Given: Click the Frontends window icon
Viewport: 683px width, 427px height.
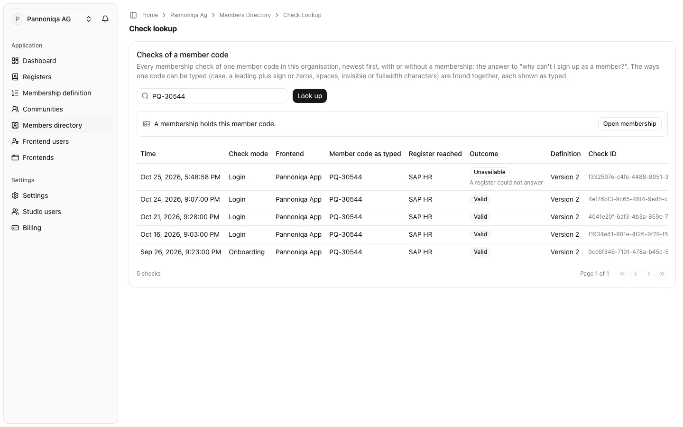Looking at the screenshot, I should 15,158.
